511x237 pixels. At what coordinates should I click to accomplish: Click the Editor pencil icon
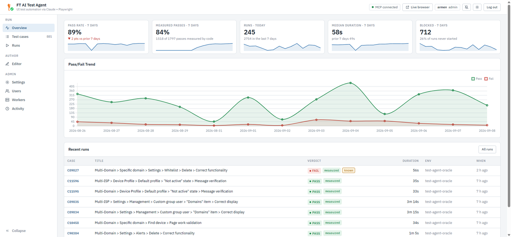click(7, 64)
